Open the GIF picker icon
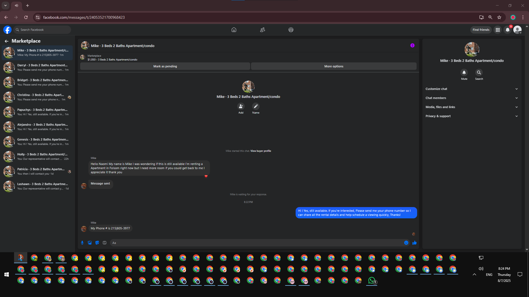The image size is (529, 297). point(104,243)
